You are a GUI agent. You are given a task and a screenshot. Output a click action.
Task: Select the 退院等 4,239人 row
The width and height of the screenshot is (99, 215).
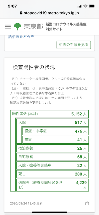[53, 185]
